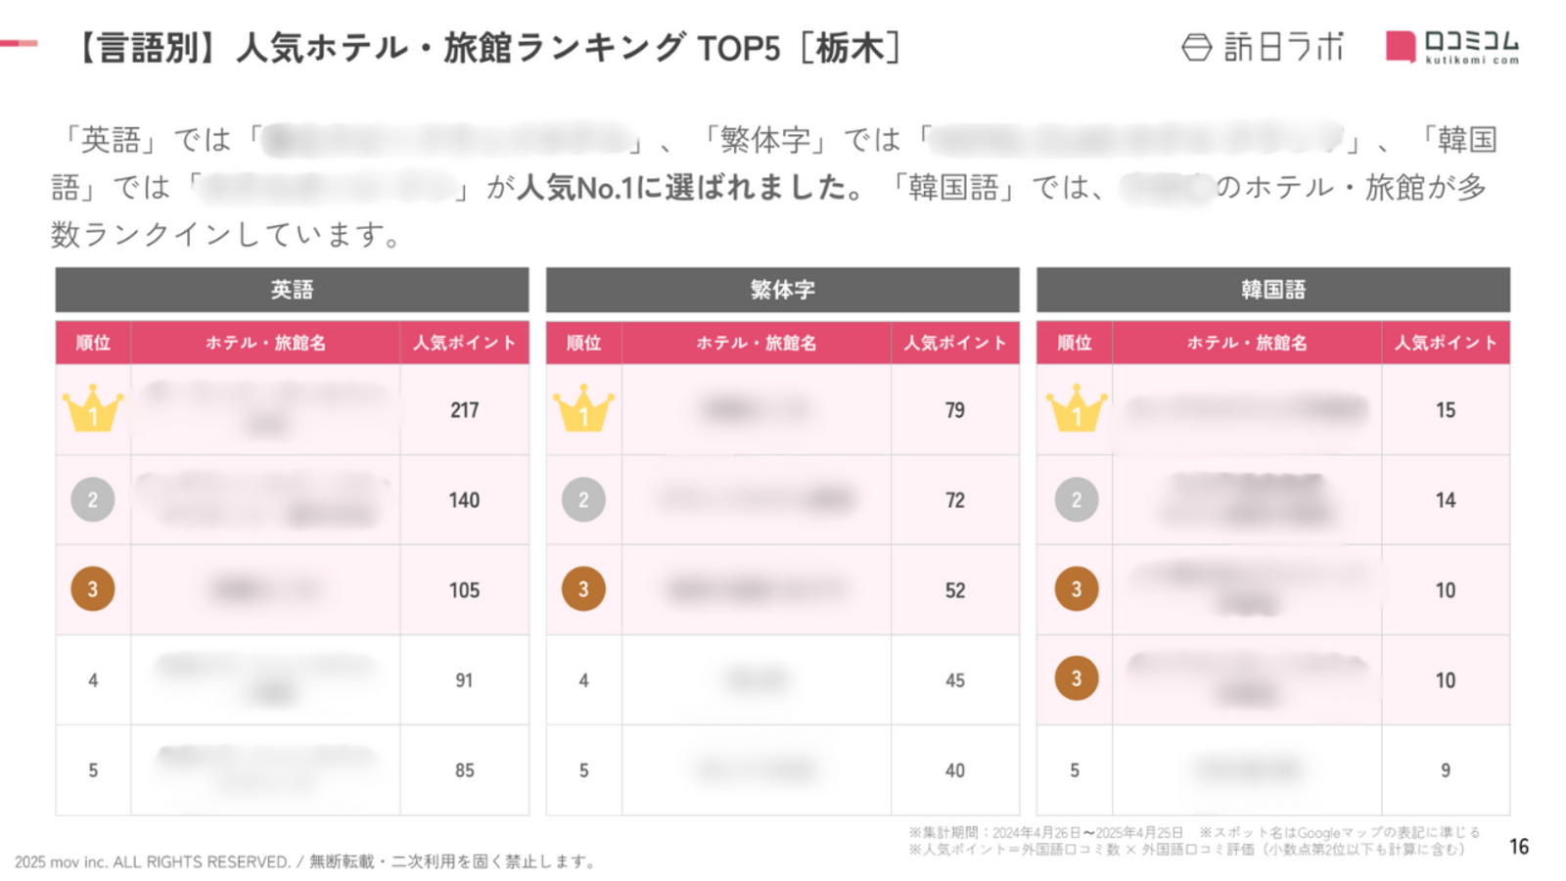
Task: Click the 口コミコム kutikomi com logo
Action: [1452, 47]
